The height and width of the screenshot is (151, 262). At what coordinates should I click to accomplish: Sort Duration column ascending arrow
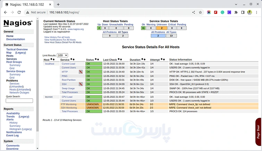pyautogui.click(x=142, y=59)
